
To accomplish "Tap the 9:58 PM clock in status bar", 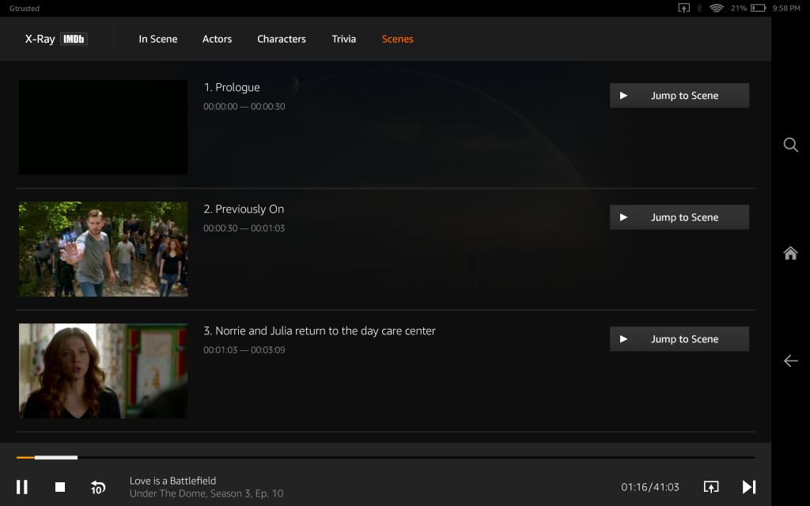I will tap(786, 8).
